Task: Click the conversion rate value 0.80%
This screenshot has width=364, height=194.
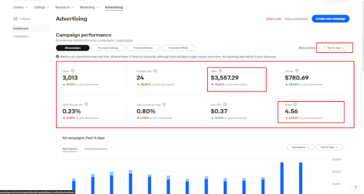Action: 146,111
